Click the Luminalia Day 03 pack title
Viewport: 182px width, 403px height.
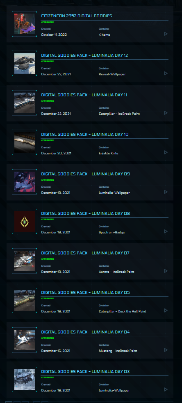coord(86,372)
